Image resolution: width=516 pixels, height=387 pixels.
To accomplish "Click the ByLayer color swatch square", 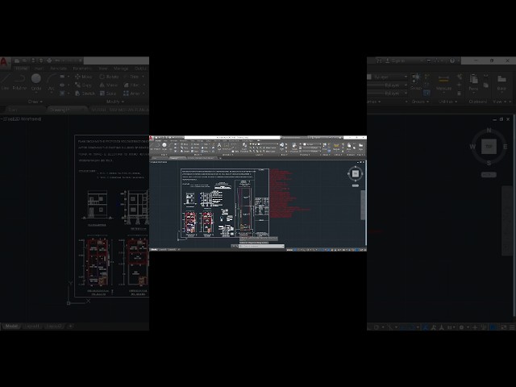I will tap(369, 77).
